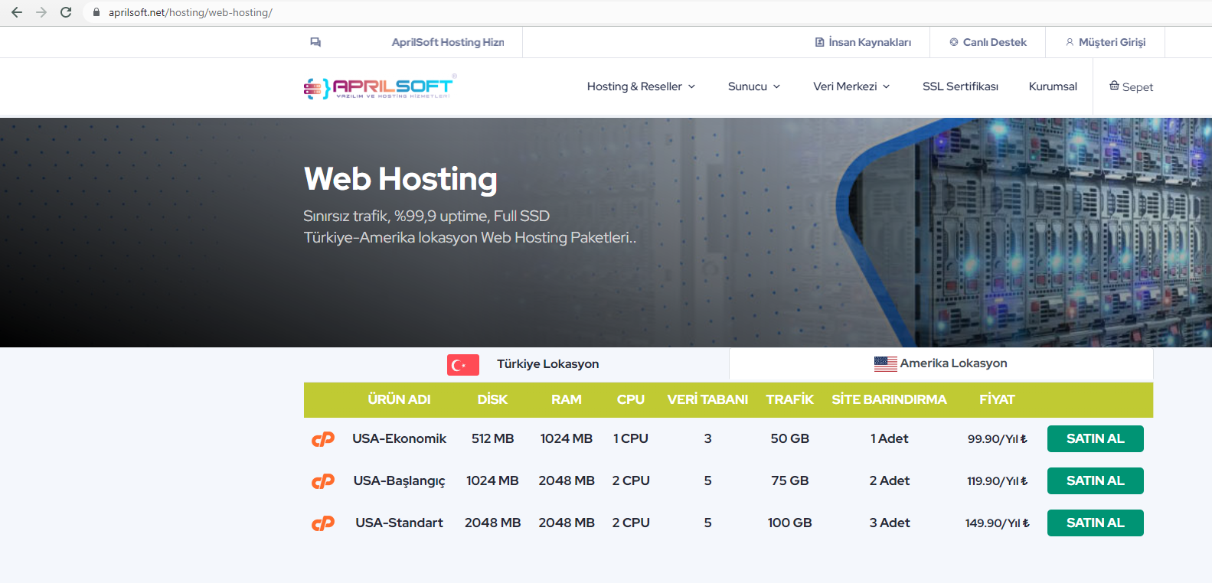Click the ÜRÜN ADI column header
This screenshot has width=1212, height=583.
(x=399, y=399)
